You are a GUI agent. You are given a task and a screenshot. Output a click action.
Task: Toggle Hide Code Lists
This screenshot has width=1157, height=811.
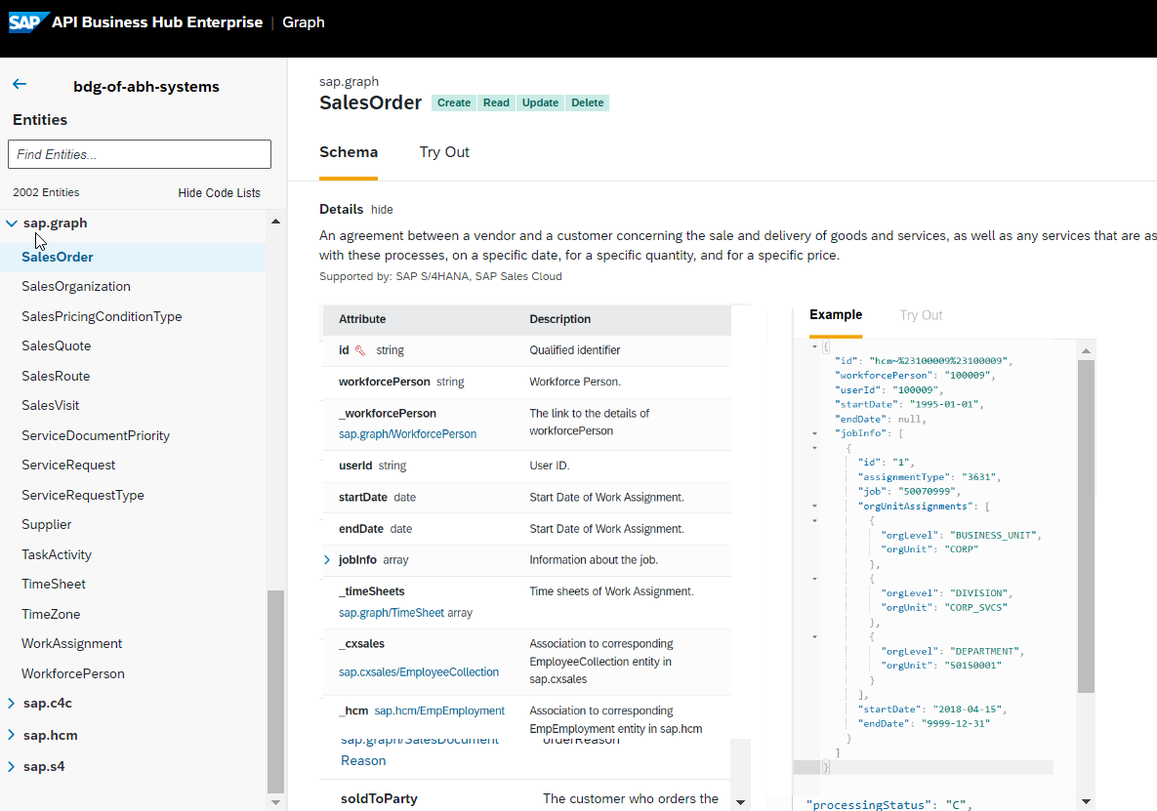(x=219, y=192)
